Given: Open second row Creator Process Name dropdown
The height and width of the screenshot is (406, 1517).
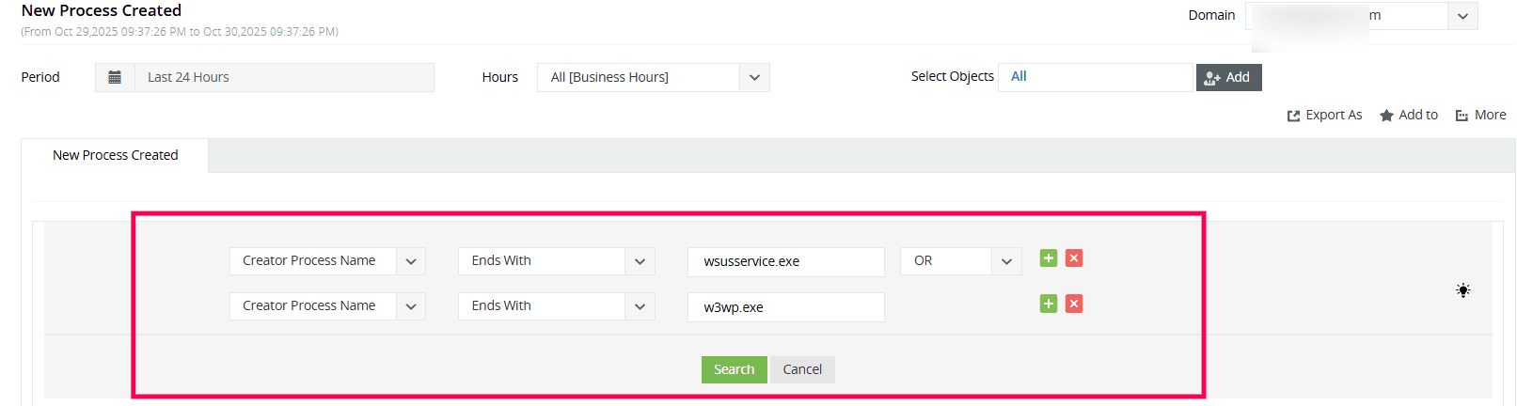Looking at the screenshot, I should coord(327,305).
